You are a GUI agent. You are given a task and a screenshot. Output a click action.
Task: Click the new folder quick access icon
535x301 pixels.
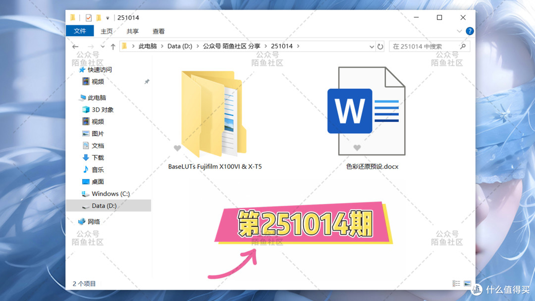98,18
